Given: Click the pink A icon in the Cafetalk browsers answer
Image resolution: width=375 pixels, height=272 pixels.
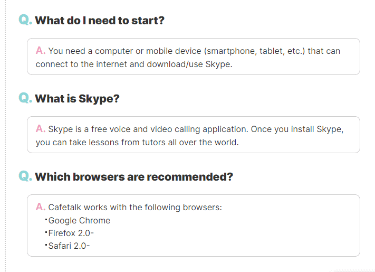Looking at the screenshot, I should click(x=41, y=207).
